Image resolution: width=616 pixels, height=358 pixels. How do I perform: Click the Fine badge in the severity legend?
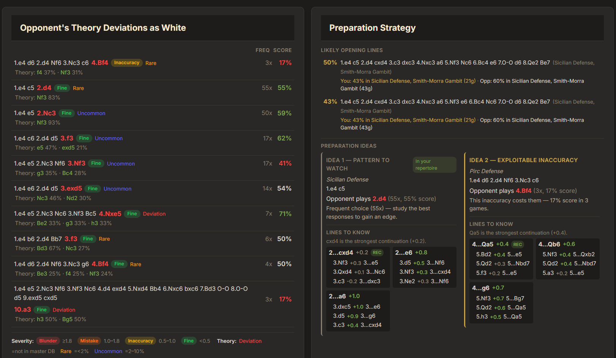coord(189,341)
